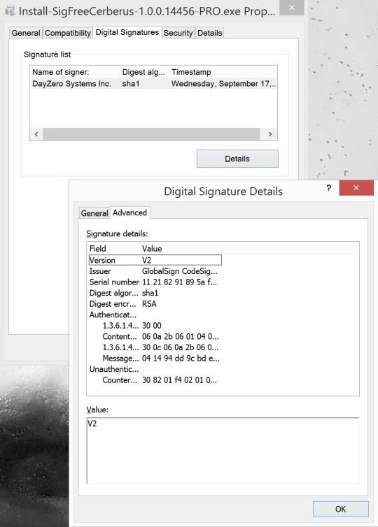Click right arrow of signature list scrollbar
378x527 pixels.
pyautogui.click(x=270, y=134)
